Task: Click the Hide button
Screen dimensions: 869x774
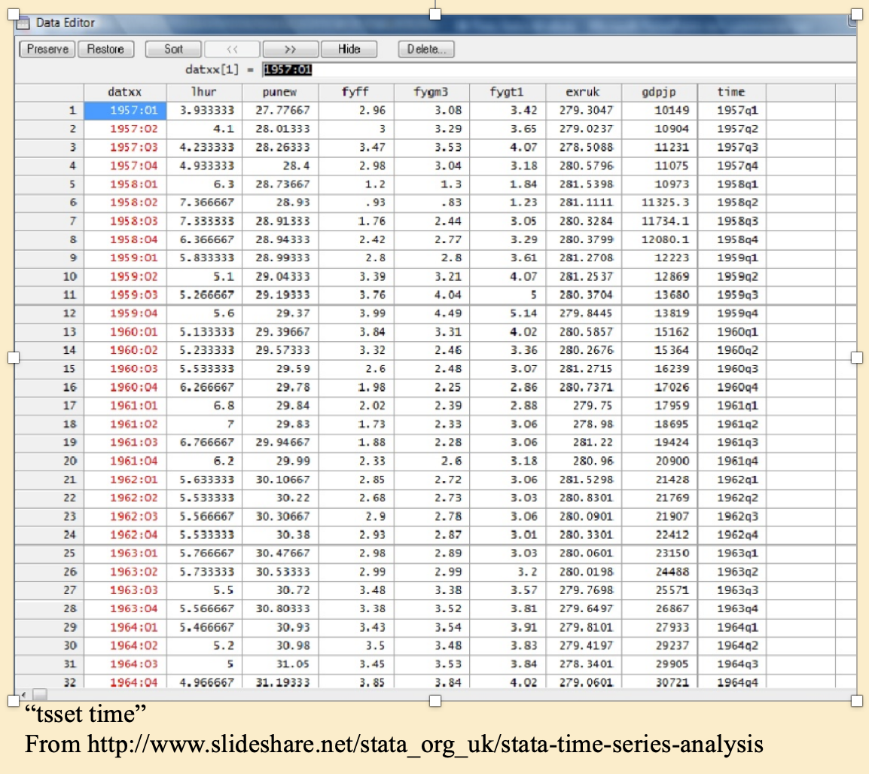Action: (349, 49)
